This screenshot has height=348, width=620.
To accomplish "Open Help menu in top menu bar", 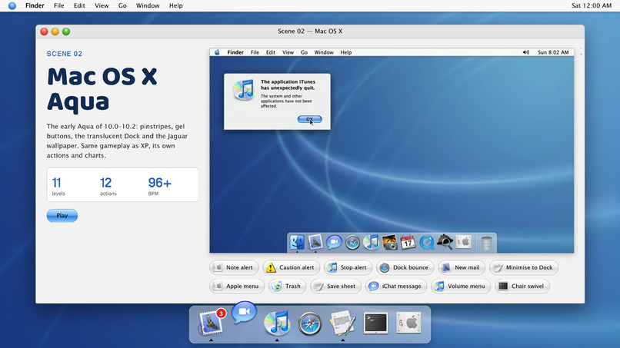I will [x=175, y=5].
